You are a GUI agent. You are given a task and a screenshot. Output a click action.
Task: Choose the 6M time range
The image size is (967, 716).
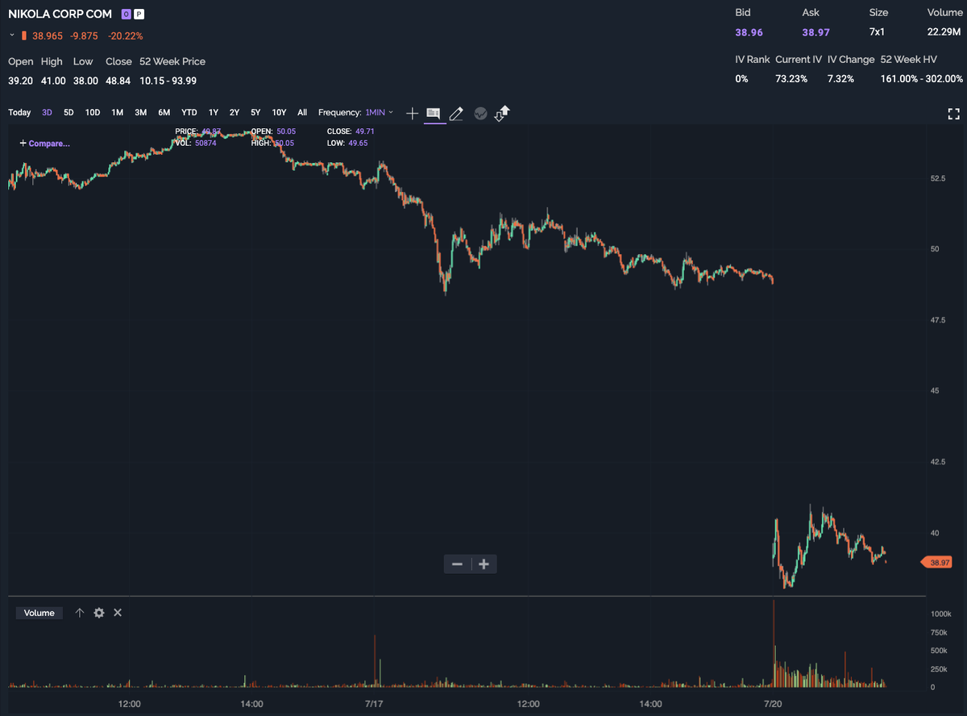tap(164, 113)
